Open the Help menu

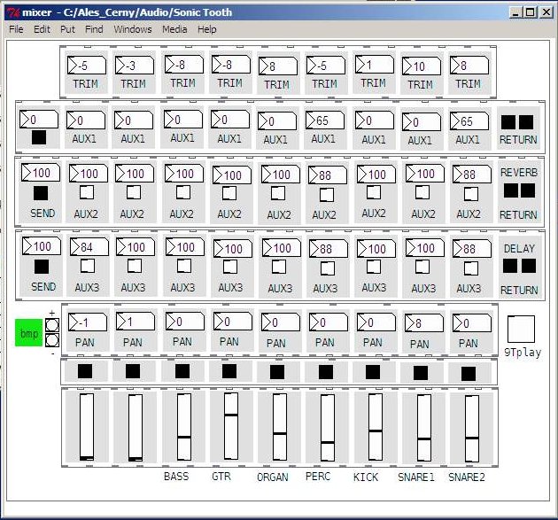(206, 29)
